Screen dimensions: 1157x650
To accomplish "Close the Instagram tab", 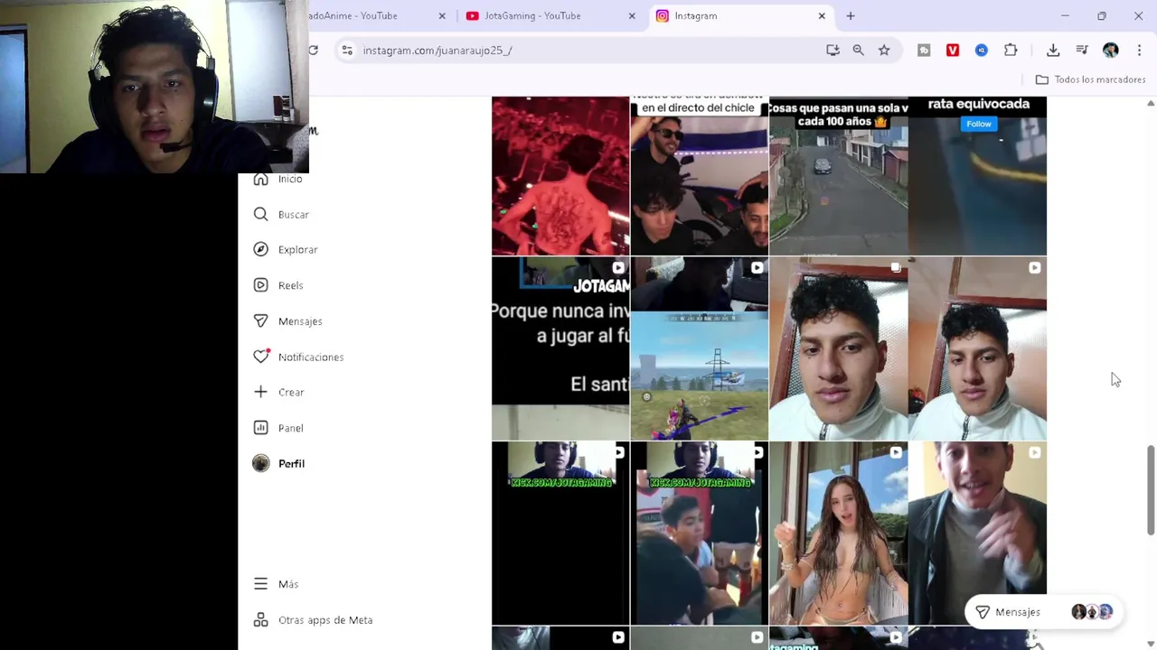I will [x=822, y=16].
